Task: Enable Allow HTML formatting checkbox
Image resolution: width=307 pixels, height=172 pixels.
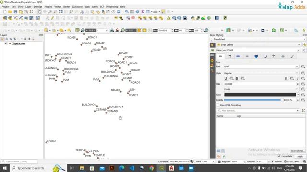Action: click(x=217, y=105)
